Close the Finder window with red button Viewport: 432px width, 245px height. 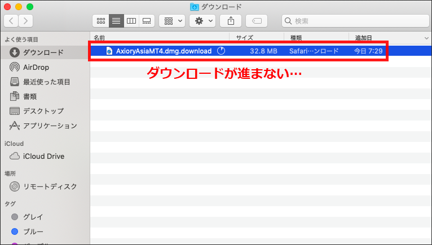point(7,7)
